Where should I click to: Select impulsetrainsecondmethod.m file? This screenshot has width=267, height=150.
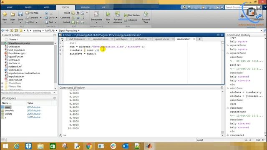24,73
